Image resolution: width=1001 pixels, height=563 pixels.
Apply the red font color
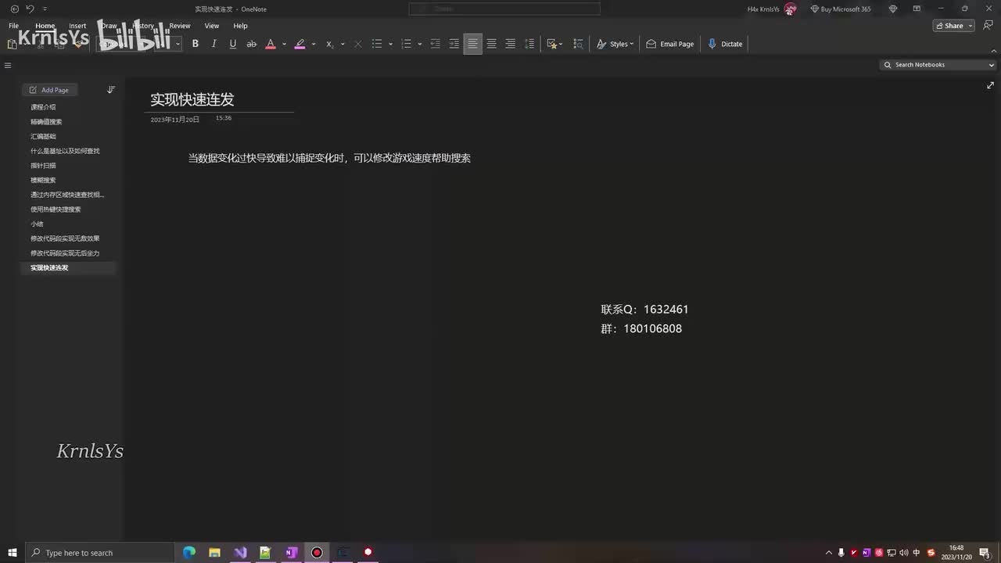coord(271,44)
